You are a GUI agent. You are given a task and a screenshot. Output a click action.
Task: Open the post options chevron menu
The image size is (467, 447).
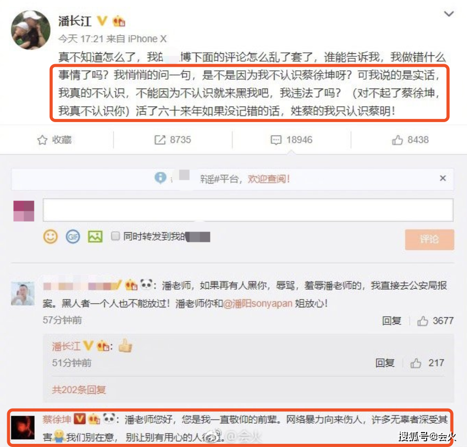click(x=449, y=13)
